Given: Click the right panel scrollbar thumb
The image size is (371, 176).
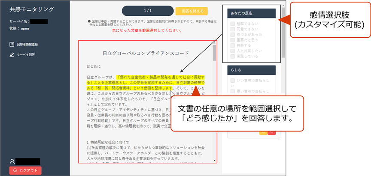Looking at the screenshot, I should (x=283, y=33).
